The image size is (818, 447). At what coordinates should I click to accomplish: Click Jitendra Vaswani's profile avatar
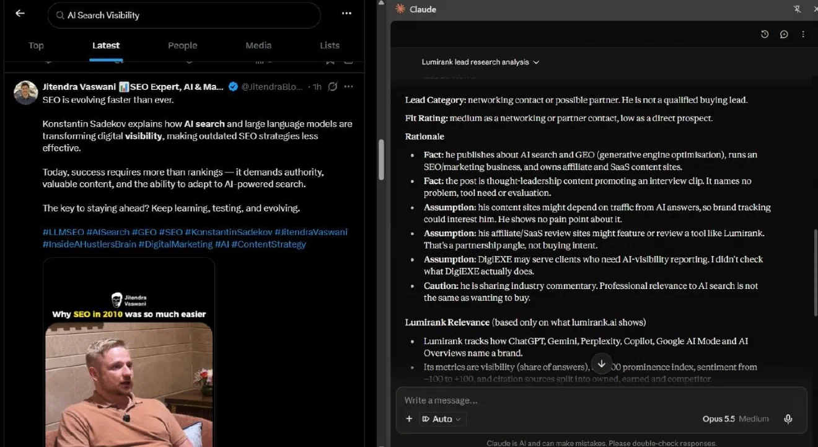(x=26, y=93)
